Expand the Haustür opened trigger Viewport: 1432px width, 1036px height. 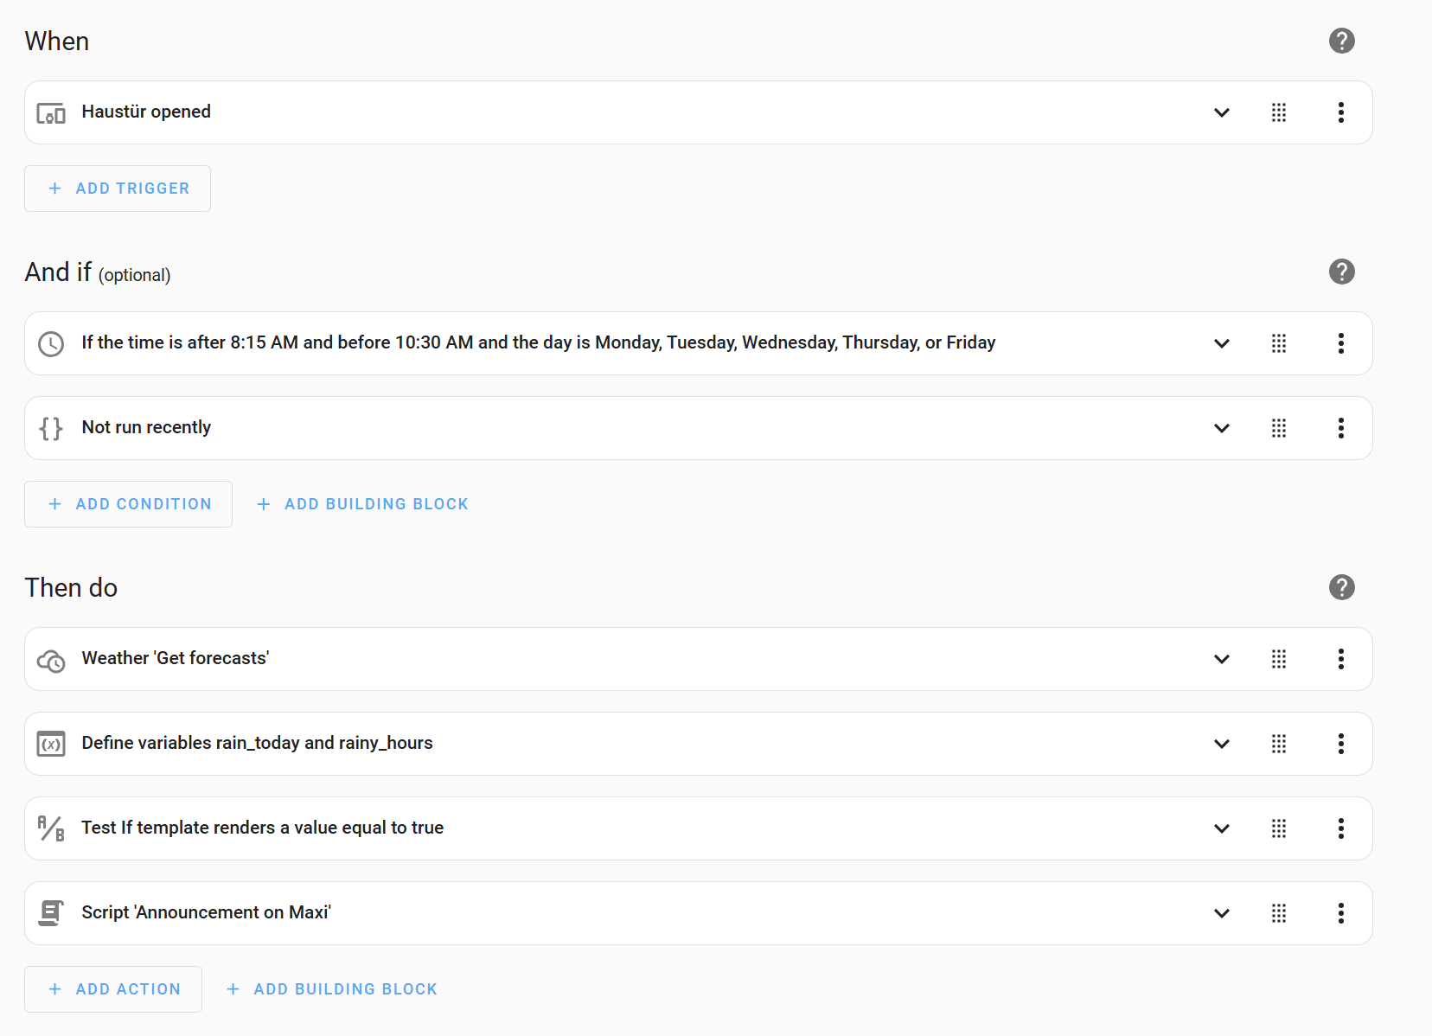tap(1221, 112)
